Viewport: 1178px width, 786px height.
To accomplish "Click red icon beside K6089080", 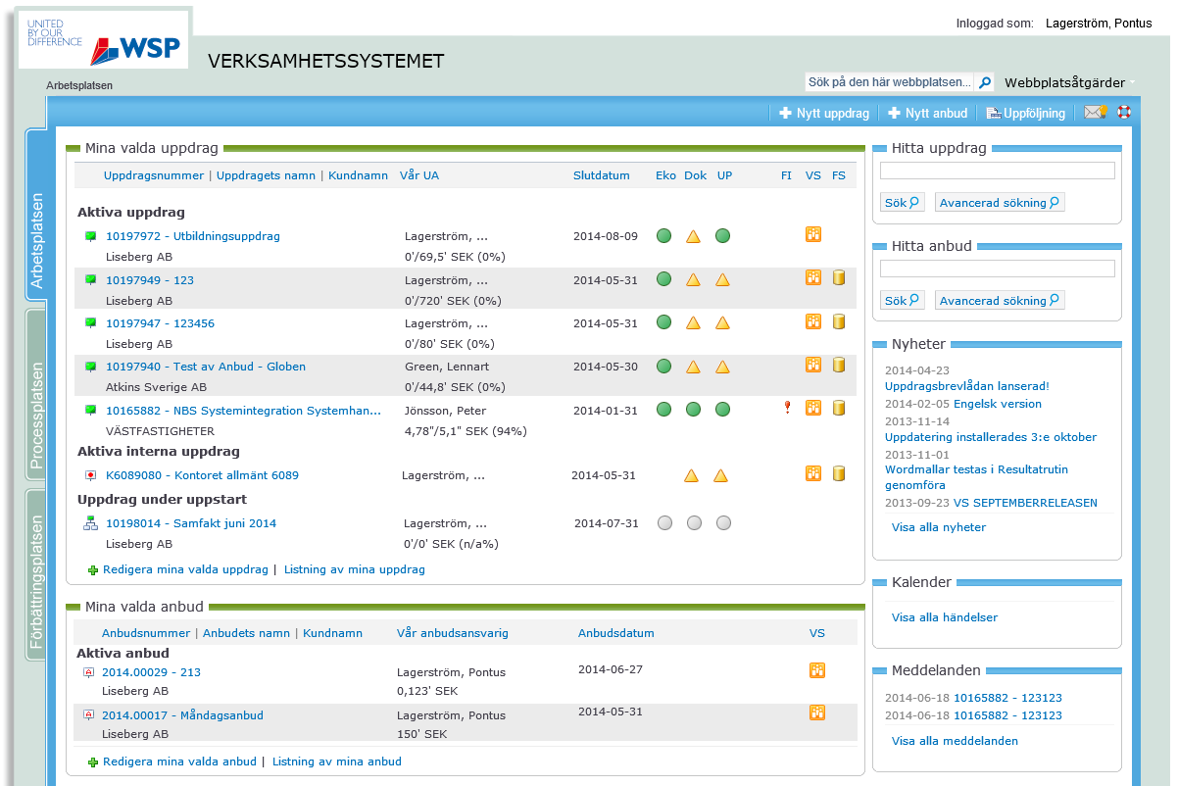I will tap(91, 475).
